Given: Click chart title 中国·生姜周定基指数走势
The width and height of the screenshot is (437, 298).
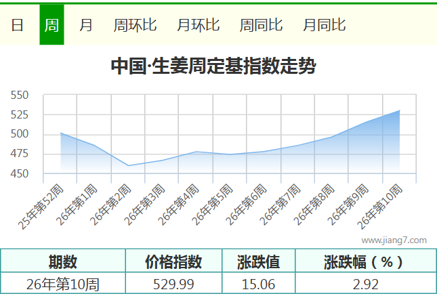Looking at the screenshot, I should point(213,66).
